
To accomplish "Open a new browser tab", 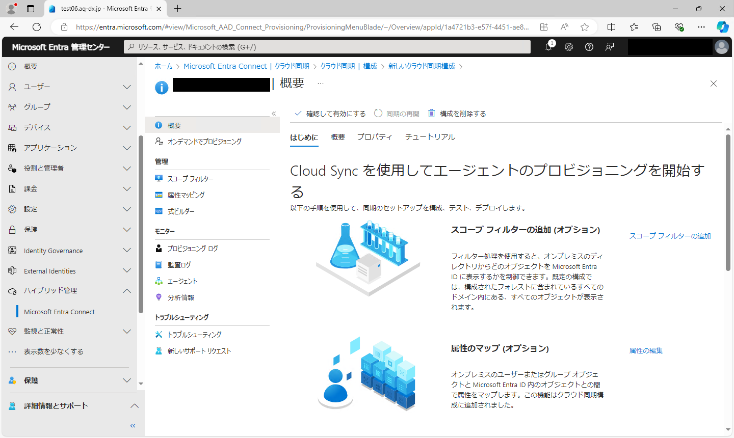I will coord(177,9).
